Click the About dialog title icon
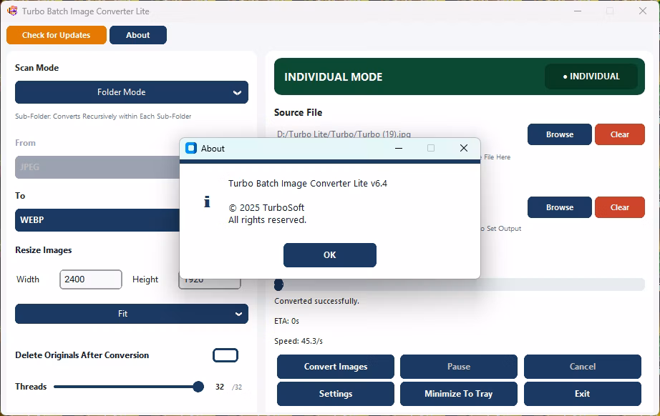The height and width of the screenshot is (416, 660). pos(191,148)
